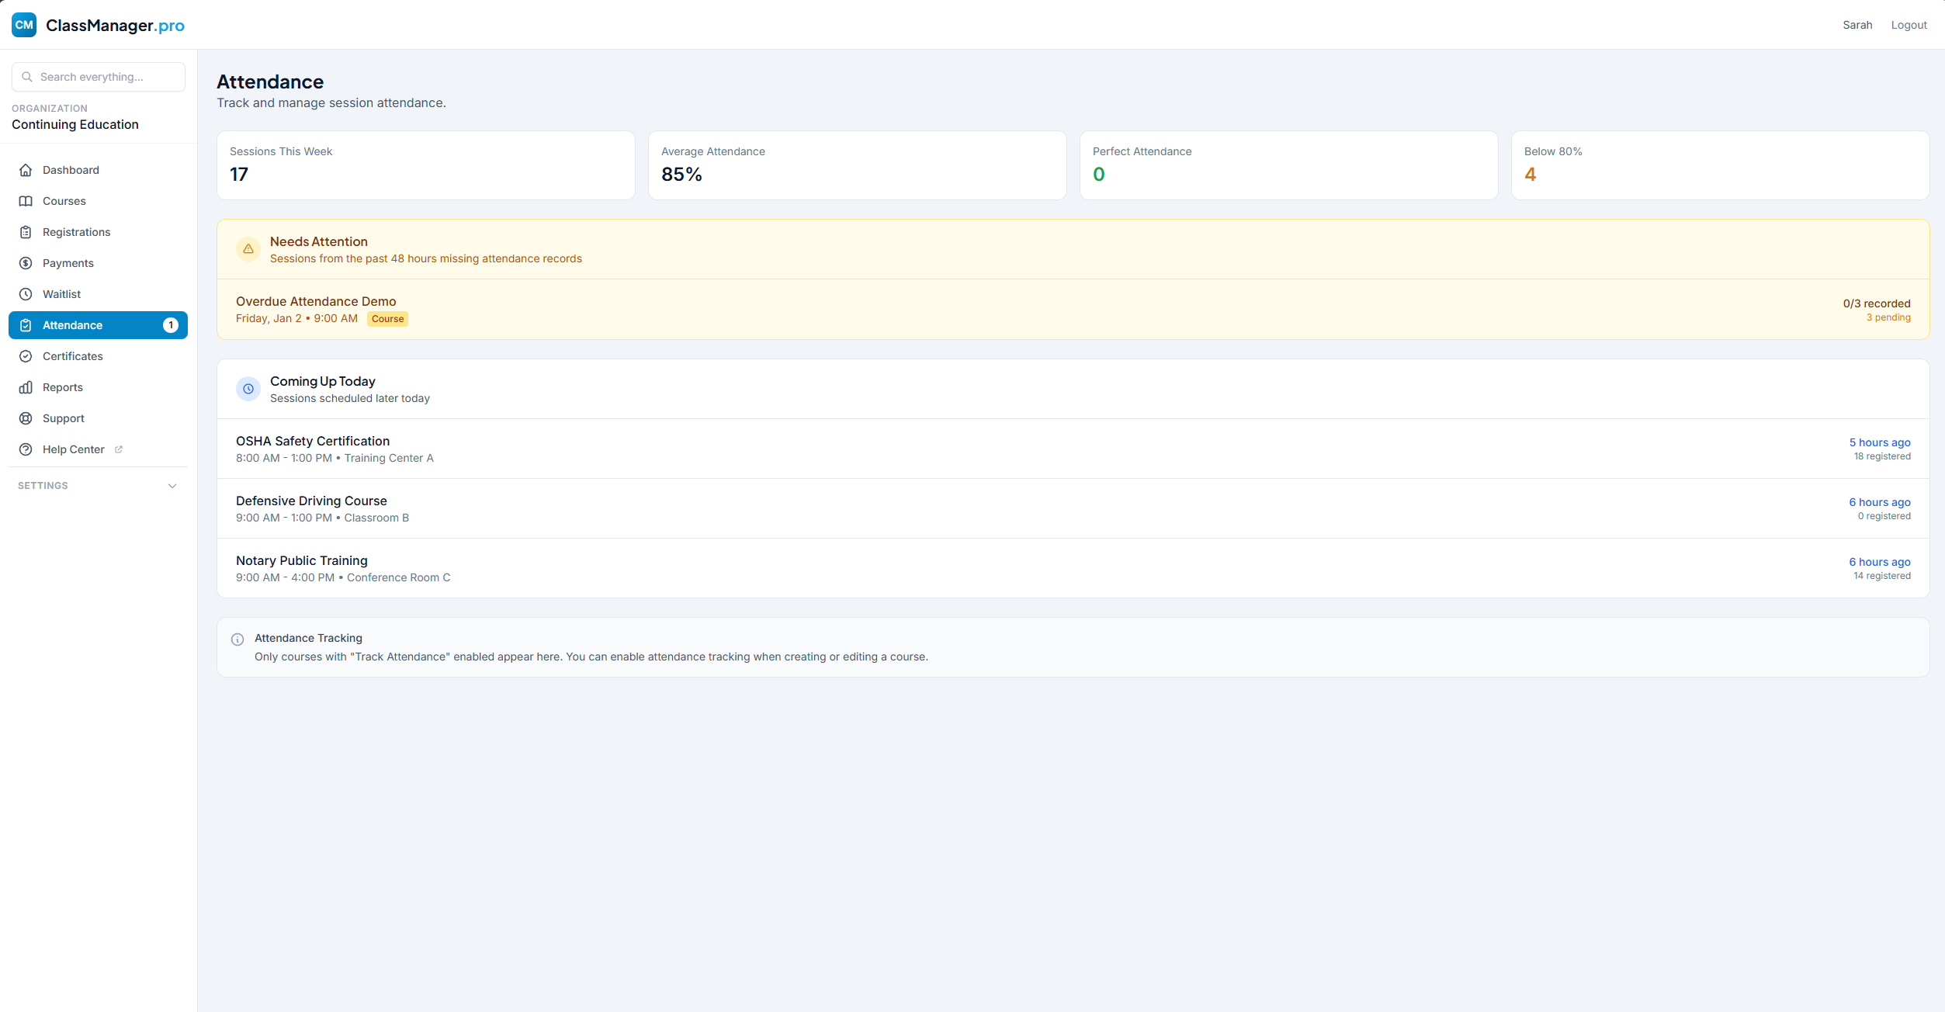Click the Support icon in the sidebar
This screenshot has width=1945, height=1012.
(26, 418)
